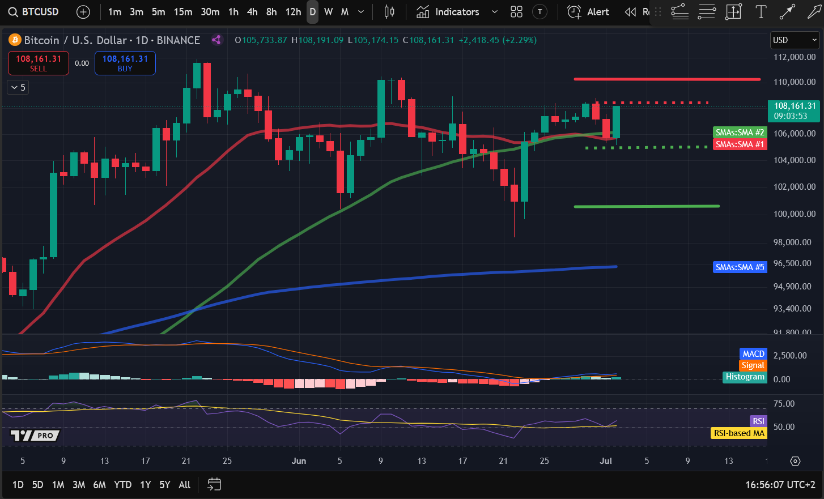The width and height of the screenshot is (824, 499).
Task: Click the current price 108,161.31 label
Action: click(793, 110)
